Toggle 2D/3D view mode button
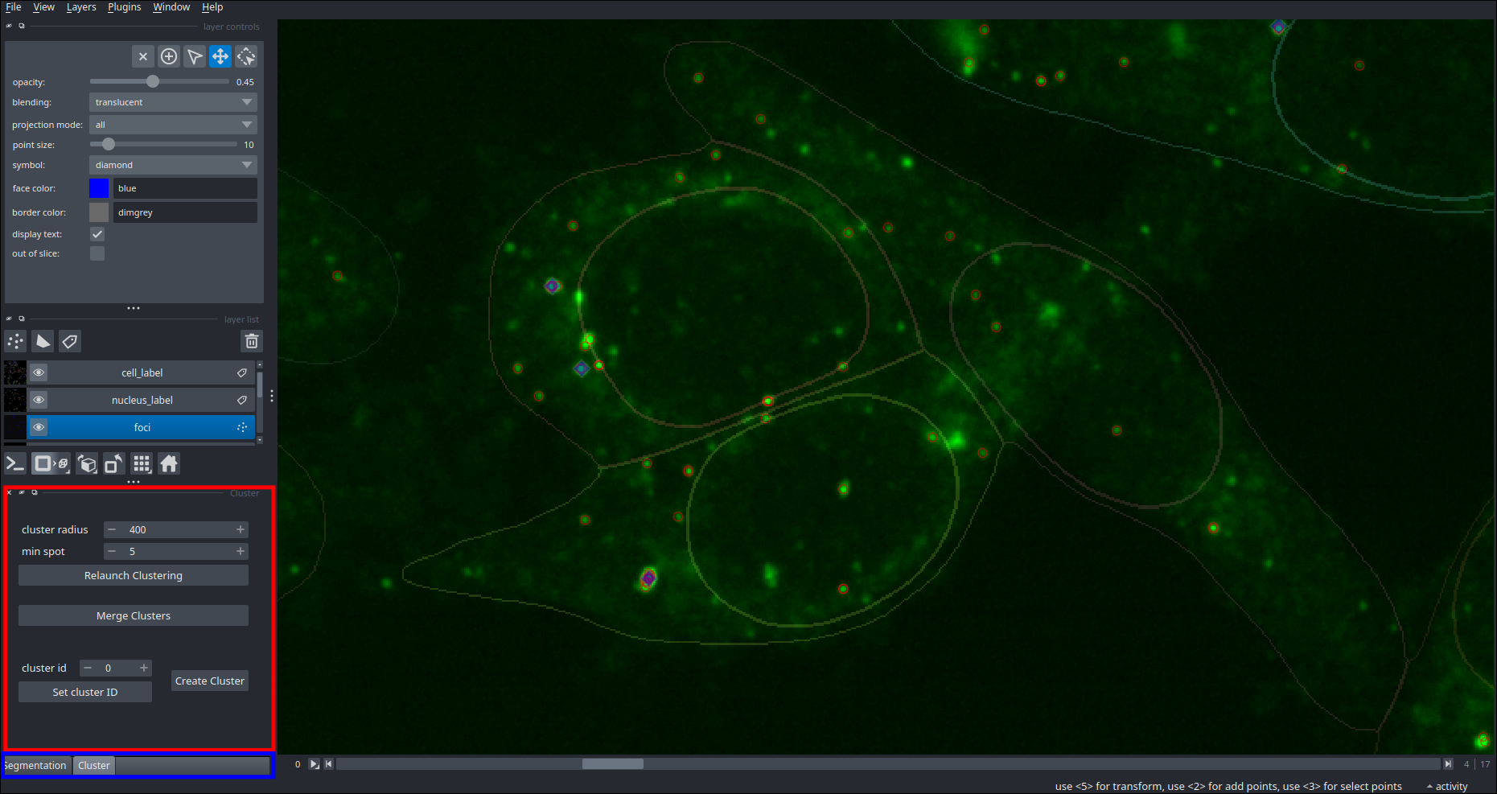1497x794 pixels. tap(51, 463)
